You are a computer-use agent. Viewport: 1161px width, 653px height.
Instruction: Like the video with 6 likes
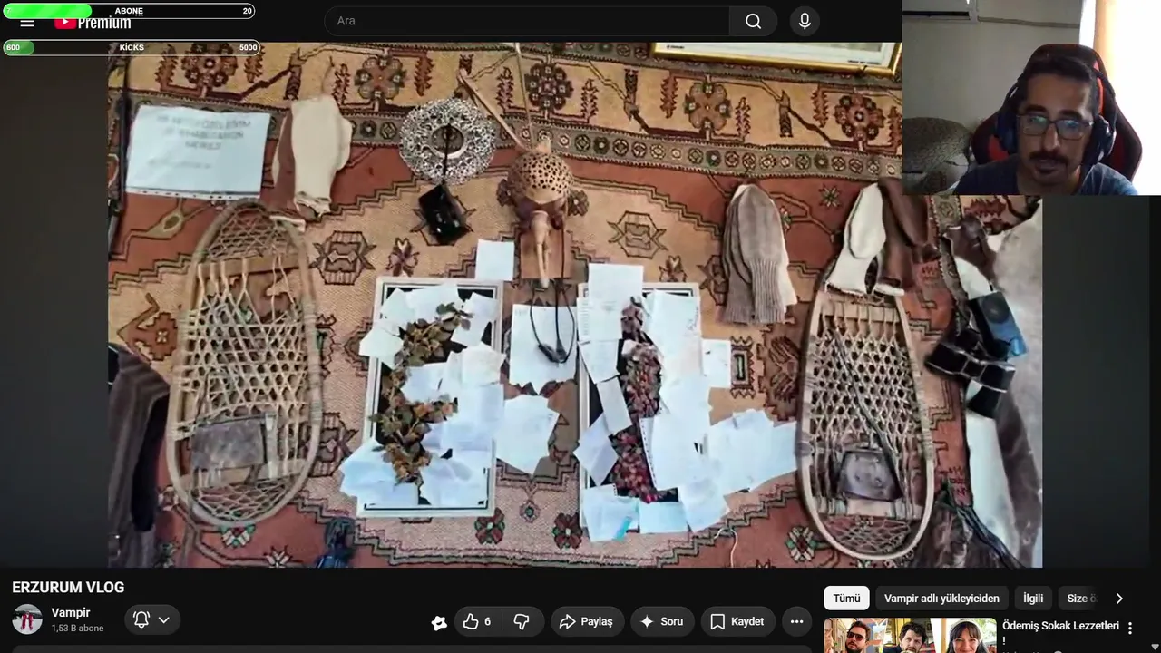477,621
